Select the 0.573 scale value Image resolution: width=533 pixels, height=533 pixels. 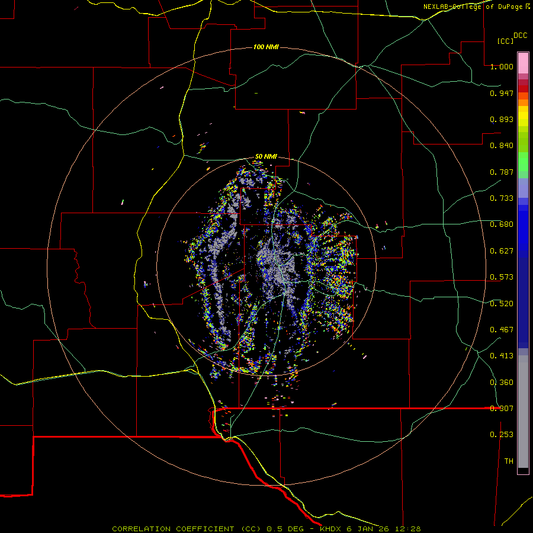point(502,277)
